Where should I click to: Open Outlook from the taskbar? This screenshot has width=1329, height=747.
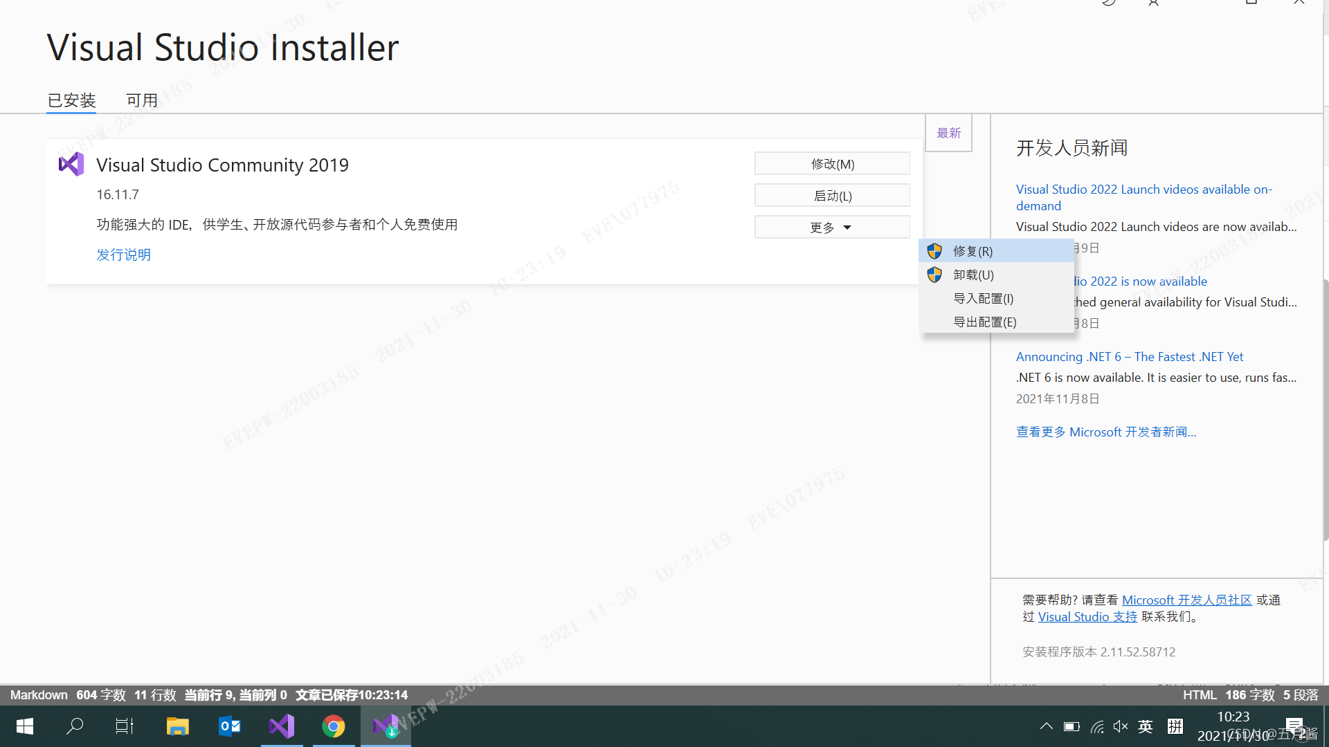[229, 726]
